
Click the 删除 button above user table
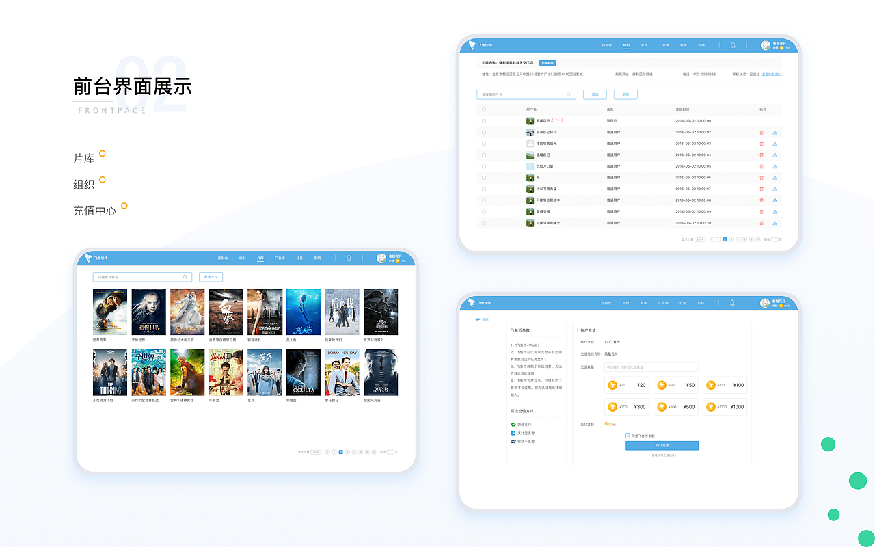(625, 94)
